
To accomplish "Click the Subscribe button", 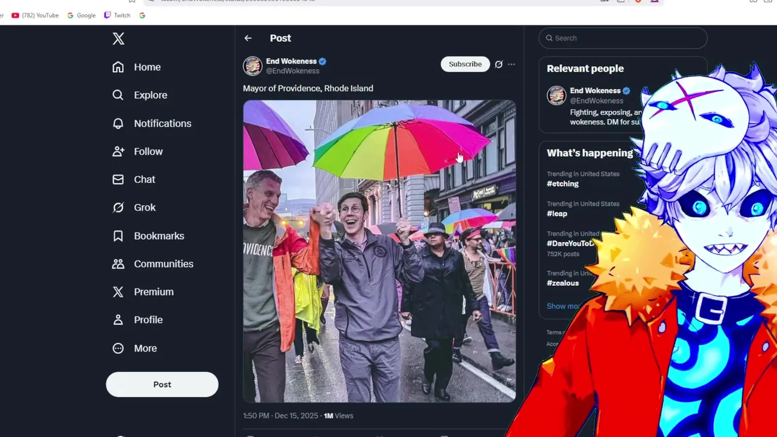I will click(465, 64).
